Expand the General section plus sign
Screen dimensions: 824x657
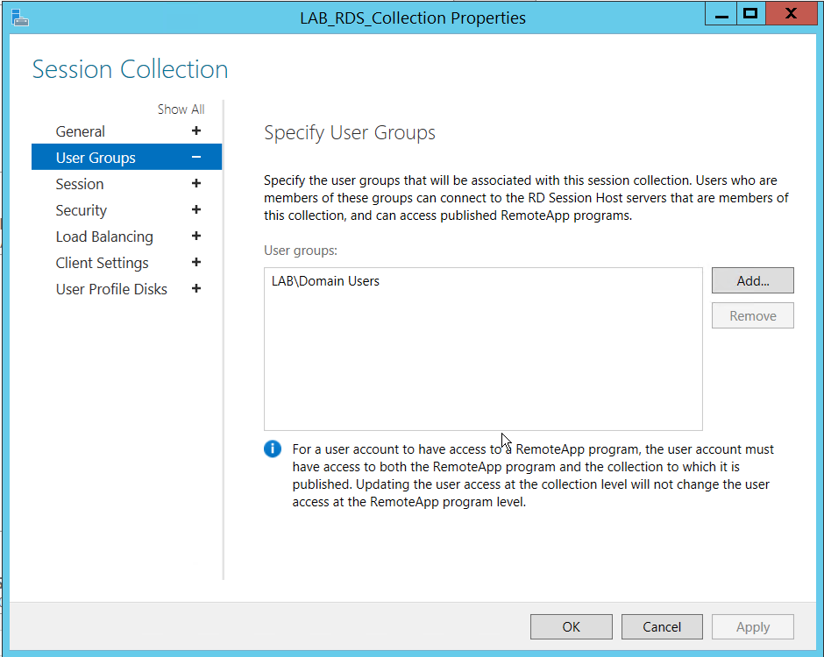196,131
